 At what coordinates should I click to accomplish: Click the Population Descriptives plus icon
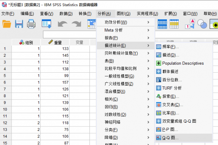coord(158,63)
